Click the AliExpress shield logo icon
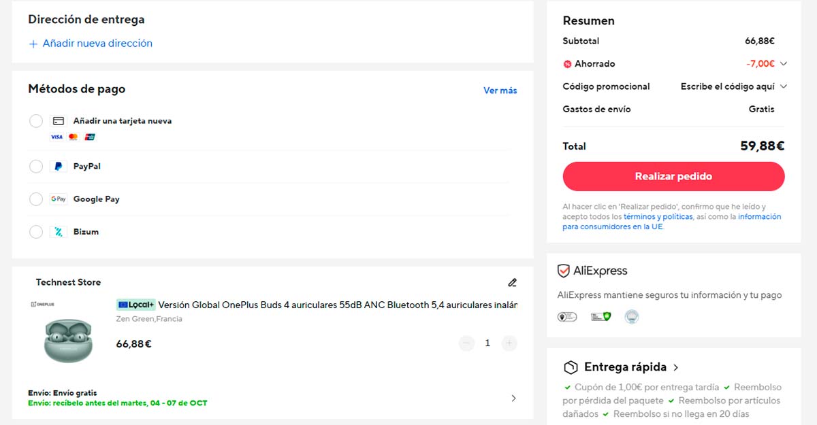Image resolution: width=817 pixels, height=425 pixels. click(x=563, y=271)
